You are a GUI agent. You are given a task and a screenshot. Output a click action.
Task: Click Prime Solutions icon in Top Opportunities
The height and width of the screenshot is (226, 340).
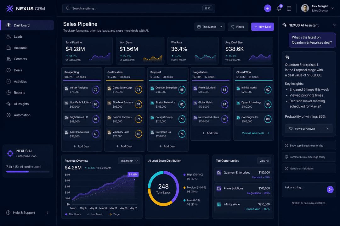click(x=219, y=189)
